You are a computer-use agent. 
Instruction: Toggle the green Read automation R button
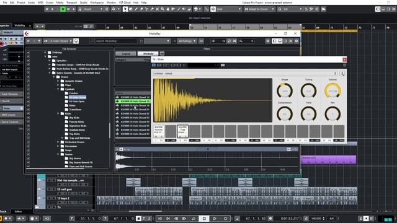coord(63,9)
